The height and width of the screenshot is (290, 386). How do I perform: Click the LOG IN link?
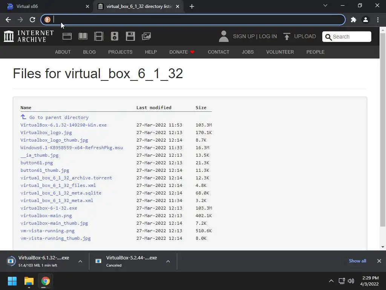[268, 37]
